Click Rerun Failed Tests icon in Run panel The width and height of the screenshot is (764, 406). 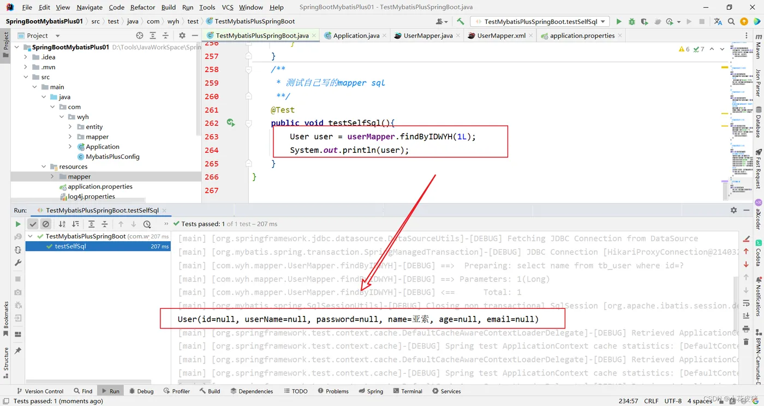coord(18,237)
